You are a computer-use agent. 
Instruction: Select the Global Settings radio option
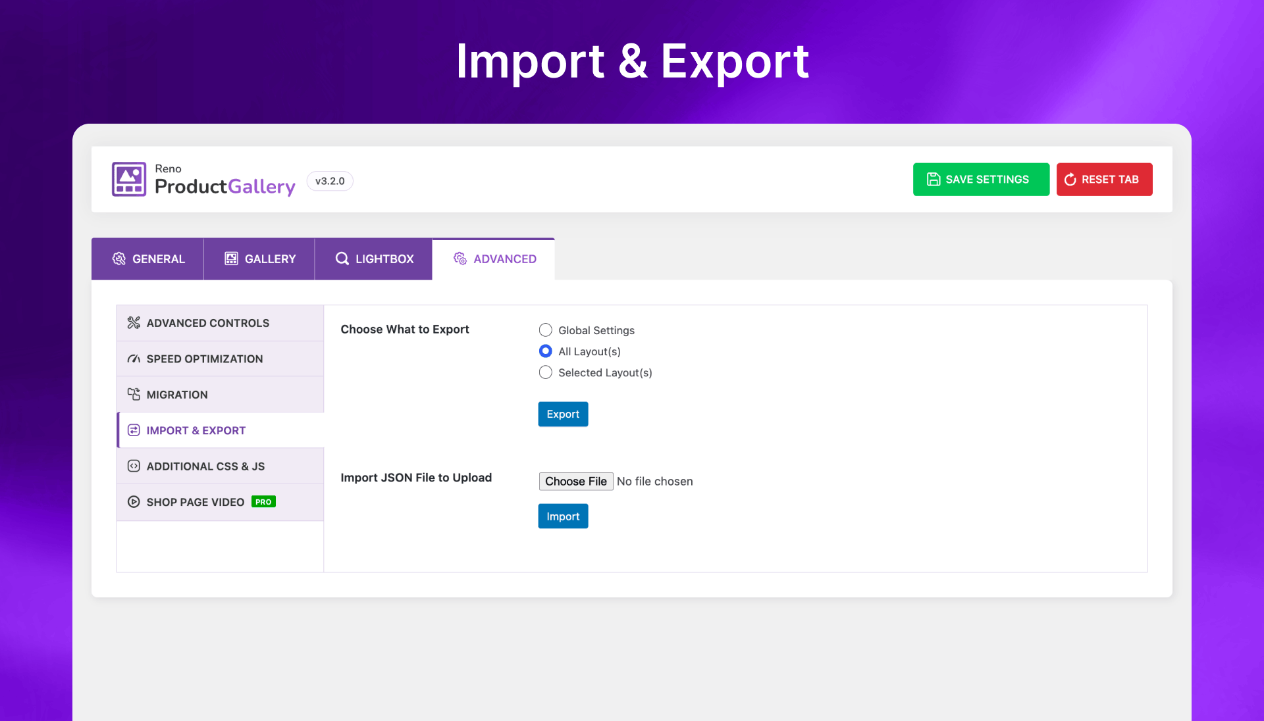(546, 330)
